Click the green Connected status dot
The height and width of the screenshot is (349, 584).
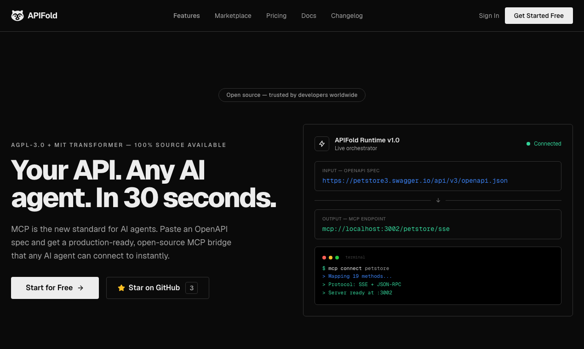click(528, 144)
